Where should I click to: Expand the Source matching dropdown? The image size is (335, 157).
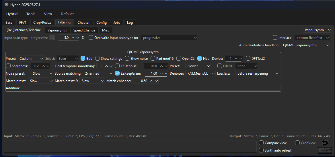click(98, 73)
